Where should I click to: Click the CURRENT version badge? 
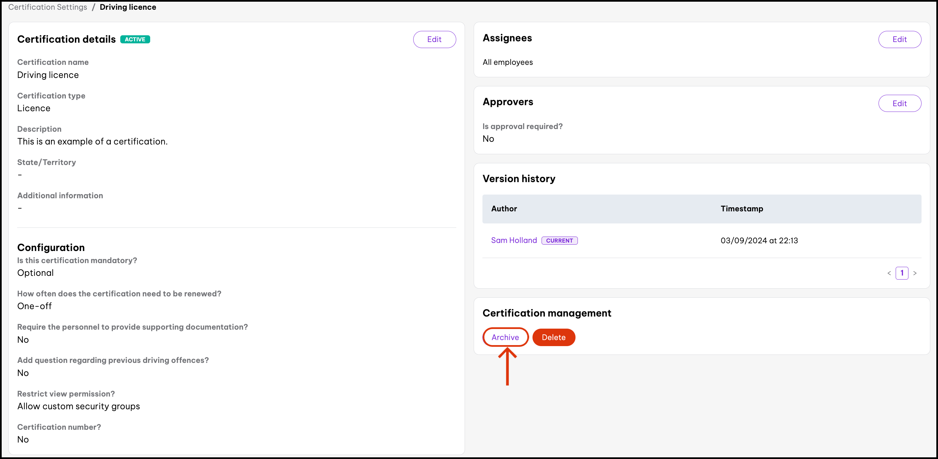[559, 241]
